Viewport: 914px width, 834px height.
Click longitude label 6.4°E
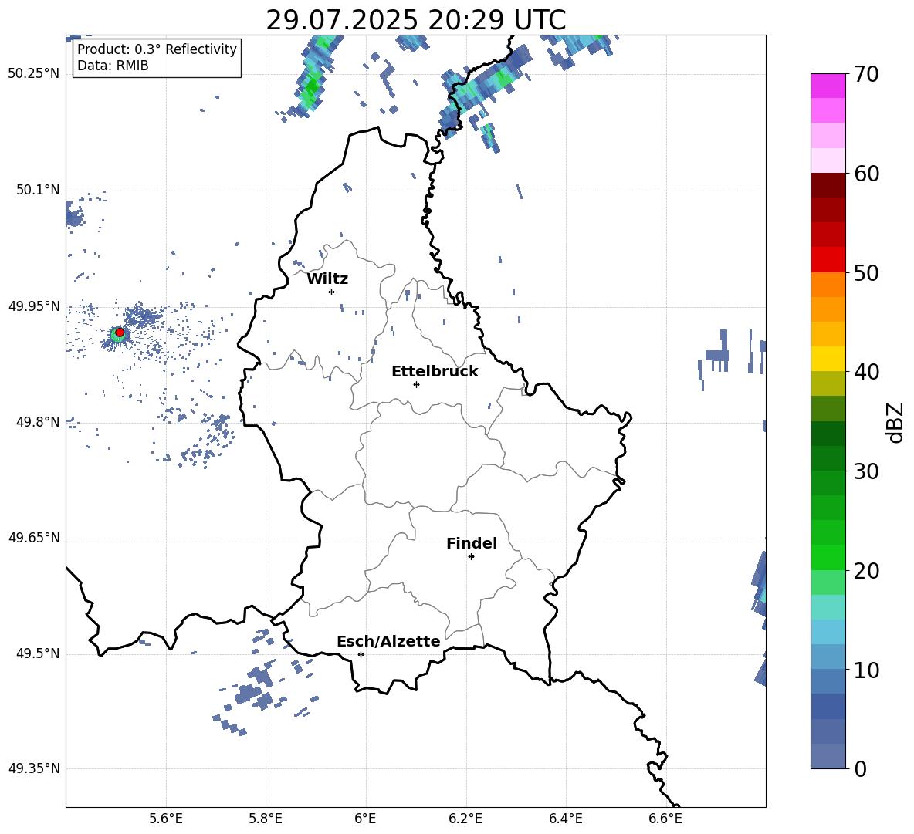(565, 819)
